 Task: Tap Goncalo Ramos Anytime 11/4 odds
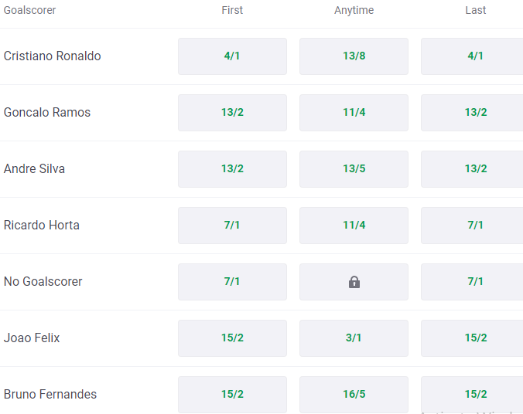tap(354, 113)
